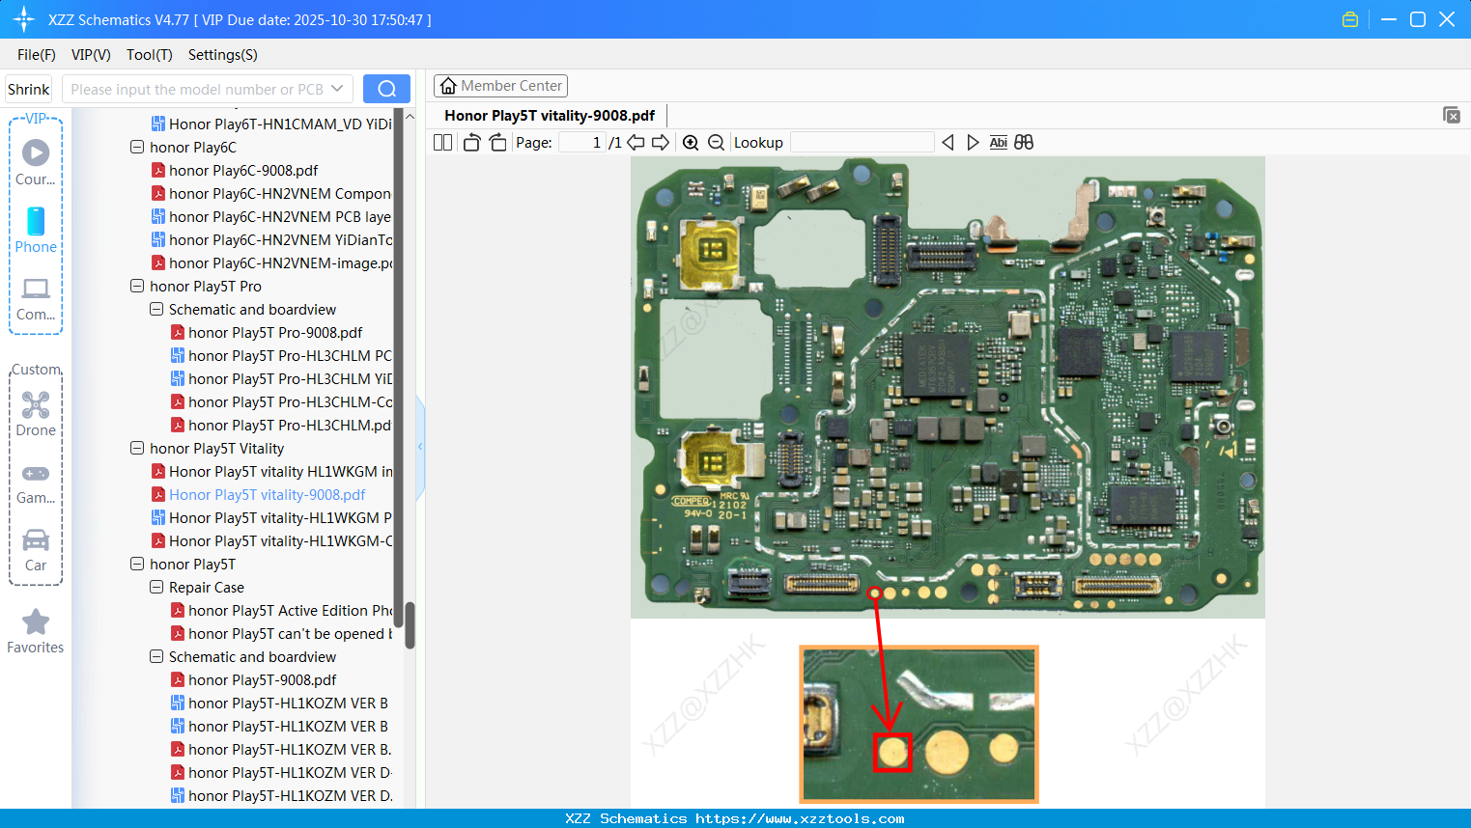This screenshot has height=828, width=1471.
Task: Open the Drone category
Action: point(36,414)
